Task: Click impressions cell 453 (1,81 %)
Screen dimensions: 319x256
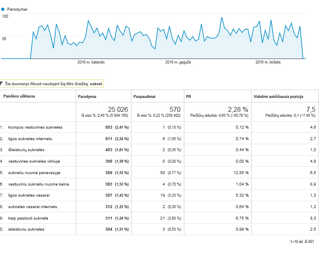Action: [x=117, y=150]
